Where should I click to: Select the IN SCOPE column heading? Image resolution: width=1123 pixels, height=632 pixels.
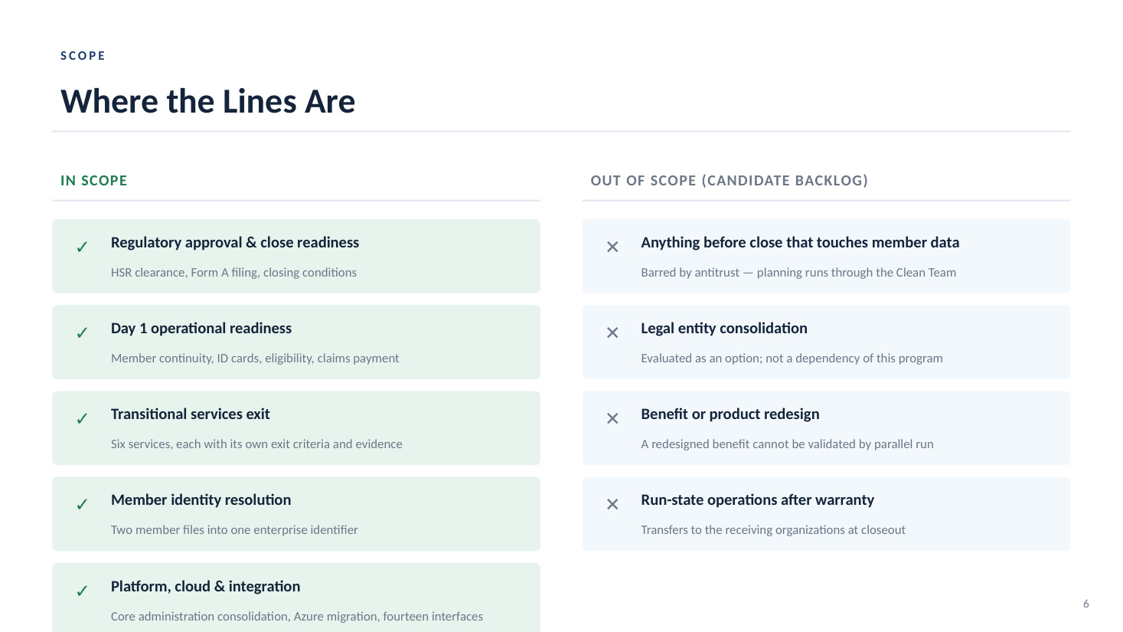94,181
